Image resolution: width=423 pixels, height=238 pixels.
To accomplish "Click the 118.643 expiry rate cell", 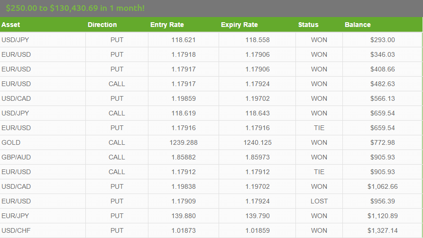I will [x=257, y=113].
